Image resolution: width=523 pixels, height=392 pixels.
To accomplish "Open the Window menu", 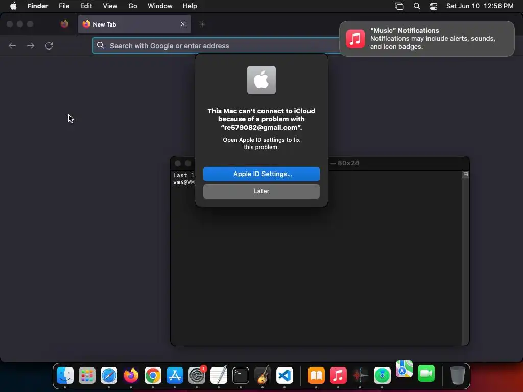I will 160,6.
